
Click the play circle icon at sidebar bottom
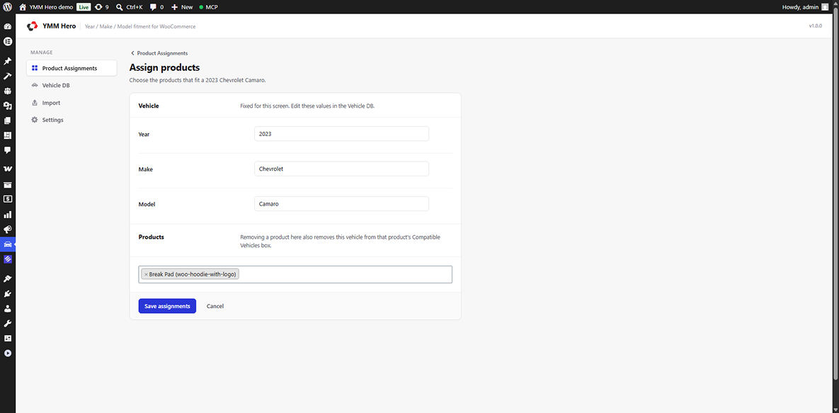point(8,353)
